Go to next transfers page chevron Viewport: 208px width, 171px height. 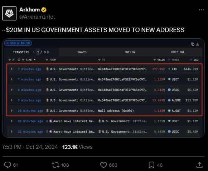click(x=48, y=52)
